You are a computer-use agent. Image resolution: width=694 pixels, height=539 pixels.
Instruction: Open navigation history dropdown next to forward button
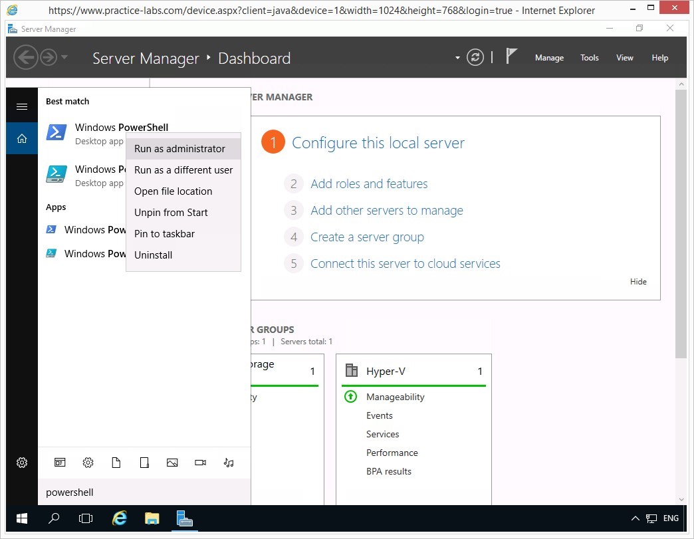click(x=64, y=58)
